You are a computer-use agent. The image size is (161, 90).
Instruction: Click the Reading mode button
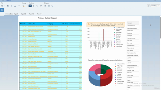[x=154, y=6]
